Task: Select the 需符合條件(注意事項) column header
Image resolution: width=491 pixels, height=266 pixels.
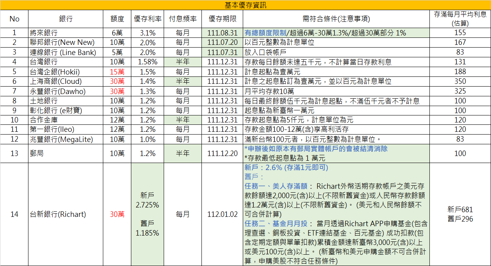Action: 336,19
